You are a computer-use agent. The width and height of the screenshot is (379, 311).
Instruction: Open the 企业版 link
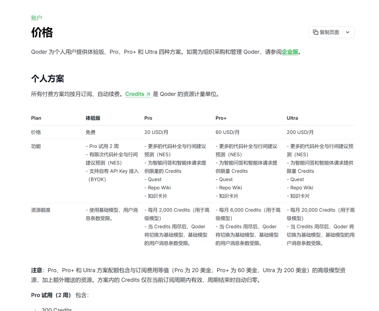coord(290,52)
